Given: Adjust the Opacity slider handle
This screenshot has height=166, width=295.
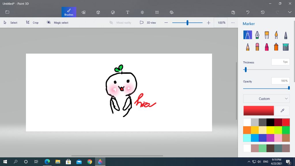Looking at the screenshot, I should 289,88.
